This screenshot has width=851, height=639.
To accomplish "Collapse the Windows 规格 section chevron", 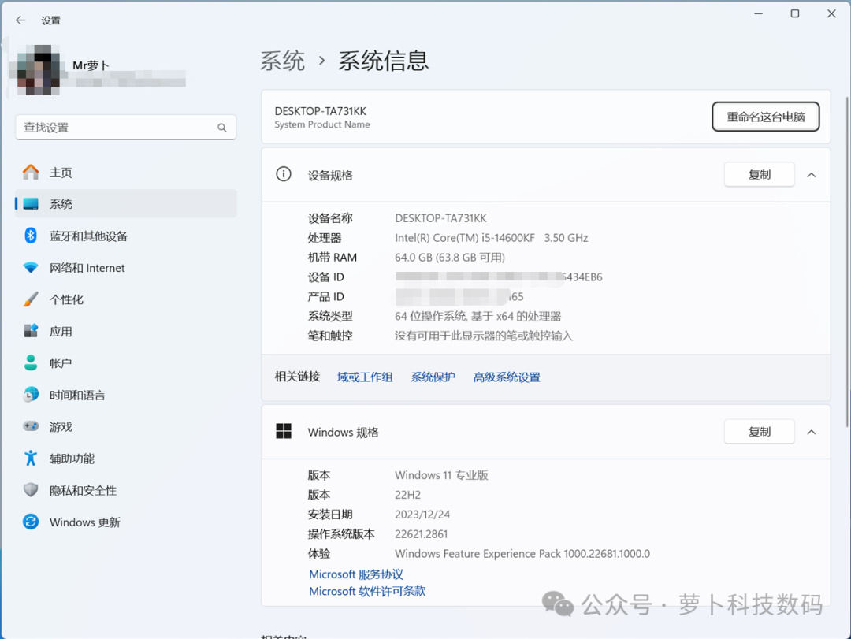I will point(812,432).
